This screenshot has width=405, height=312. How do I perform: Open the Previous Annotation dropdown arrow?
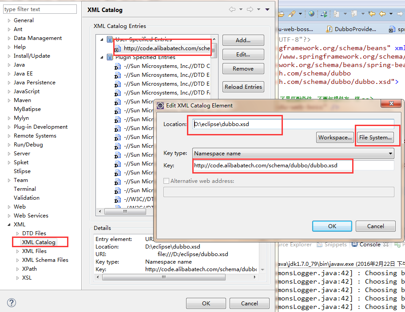363,14
